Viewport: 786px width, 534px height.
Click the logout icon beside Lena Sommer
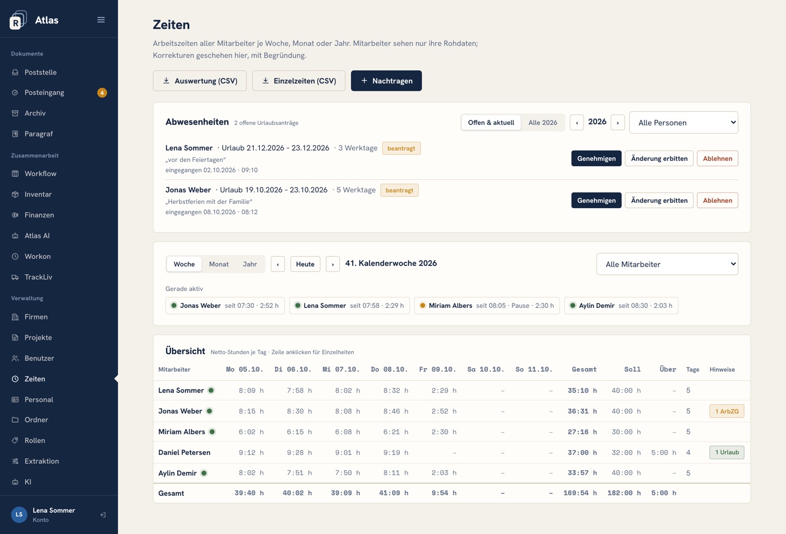coord(103,515)
